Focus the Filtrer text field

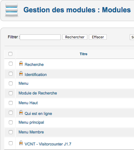tap(40, 37)
